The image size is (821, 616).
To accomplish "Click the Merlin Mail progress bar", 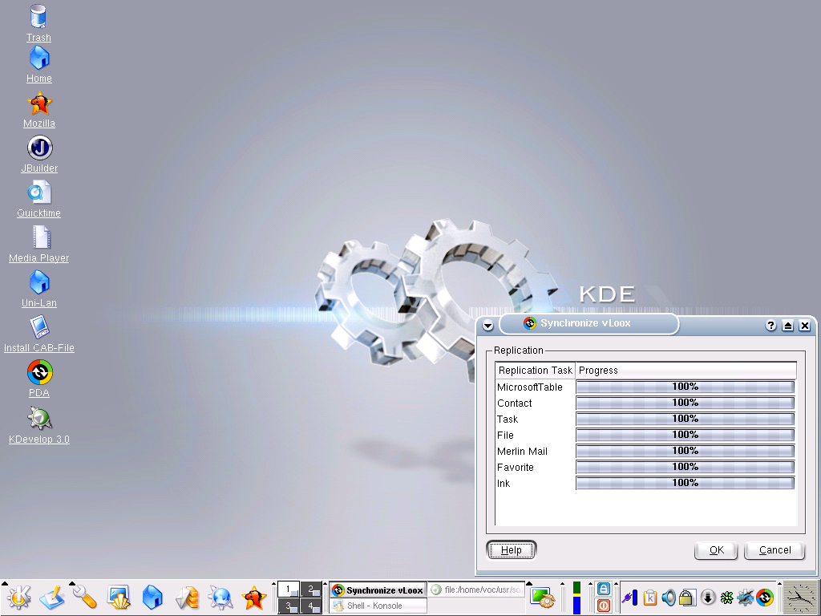I will pyautogui.click(x=685, y=451).
